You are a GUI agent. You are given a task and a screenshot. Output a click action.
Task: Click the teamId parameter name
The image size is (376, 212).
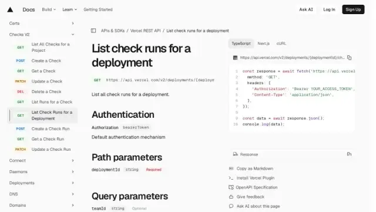point(99,208)
